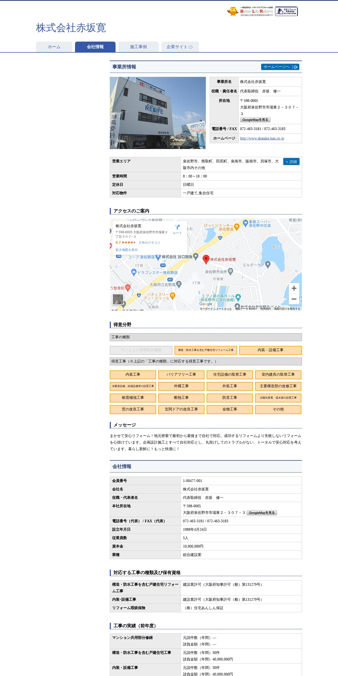
Task: Click the 業務スーパー shopping pin
Action: (x=245, y=223)
